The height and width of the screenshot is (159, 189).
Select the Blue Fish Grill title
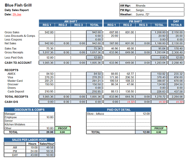point(18,5)
